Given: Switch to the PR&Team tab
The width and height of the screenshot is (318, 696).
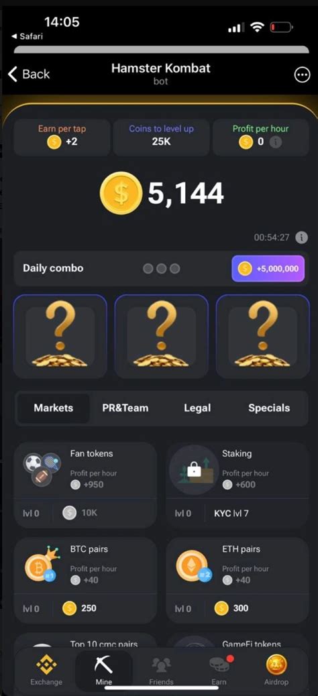Looking at the screenshot, I should click(x=125, y=408).
